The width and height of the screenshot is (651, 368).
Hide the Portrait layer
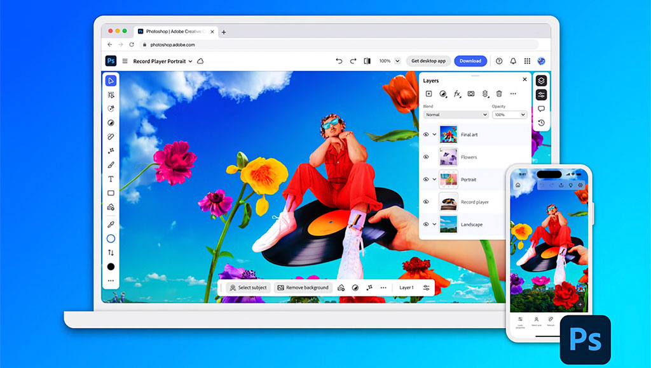[x=426, y=180]
